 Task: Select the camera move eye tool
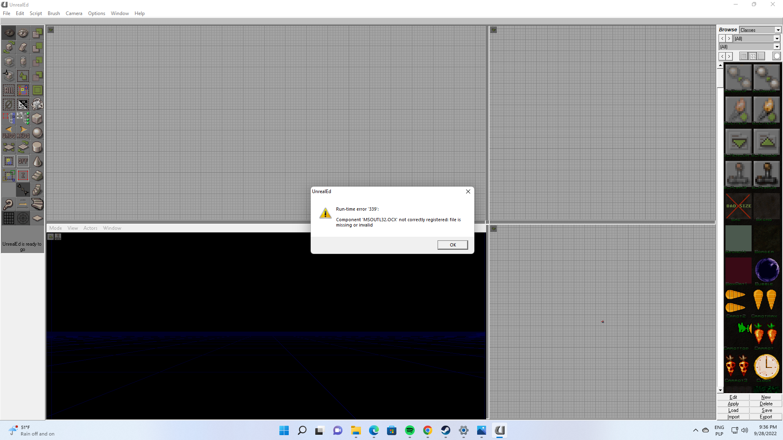pos(9,33)
